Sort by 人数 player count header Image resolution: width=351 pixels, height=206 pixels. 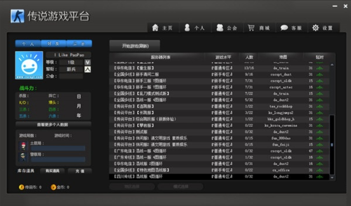point(249,57)
